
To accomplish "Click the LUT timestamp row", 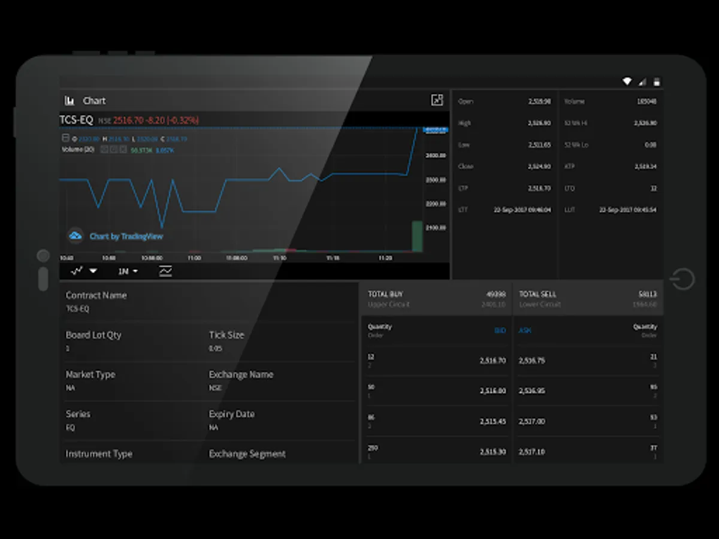I will (610, 210).
